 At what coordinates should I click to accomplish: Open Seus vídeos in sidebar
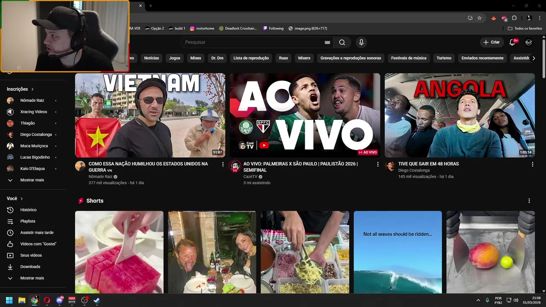[32, 255]
